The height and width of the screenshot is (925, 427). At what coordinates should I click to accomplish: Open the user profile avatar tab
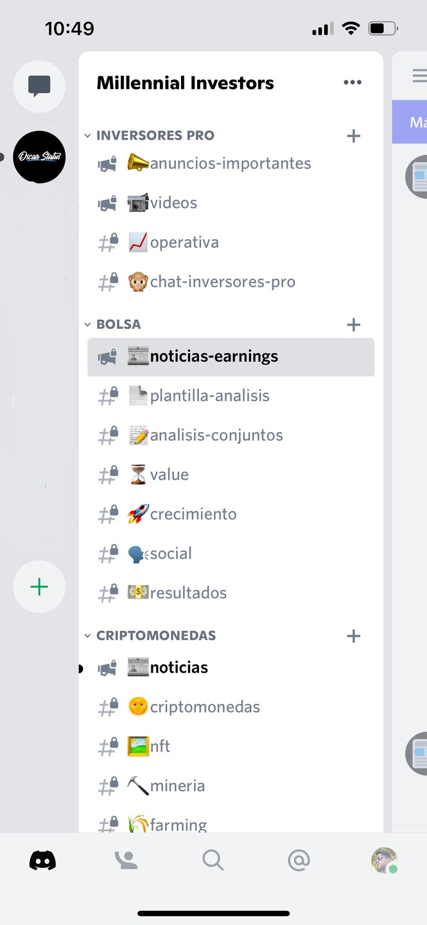tap(384, 860)
